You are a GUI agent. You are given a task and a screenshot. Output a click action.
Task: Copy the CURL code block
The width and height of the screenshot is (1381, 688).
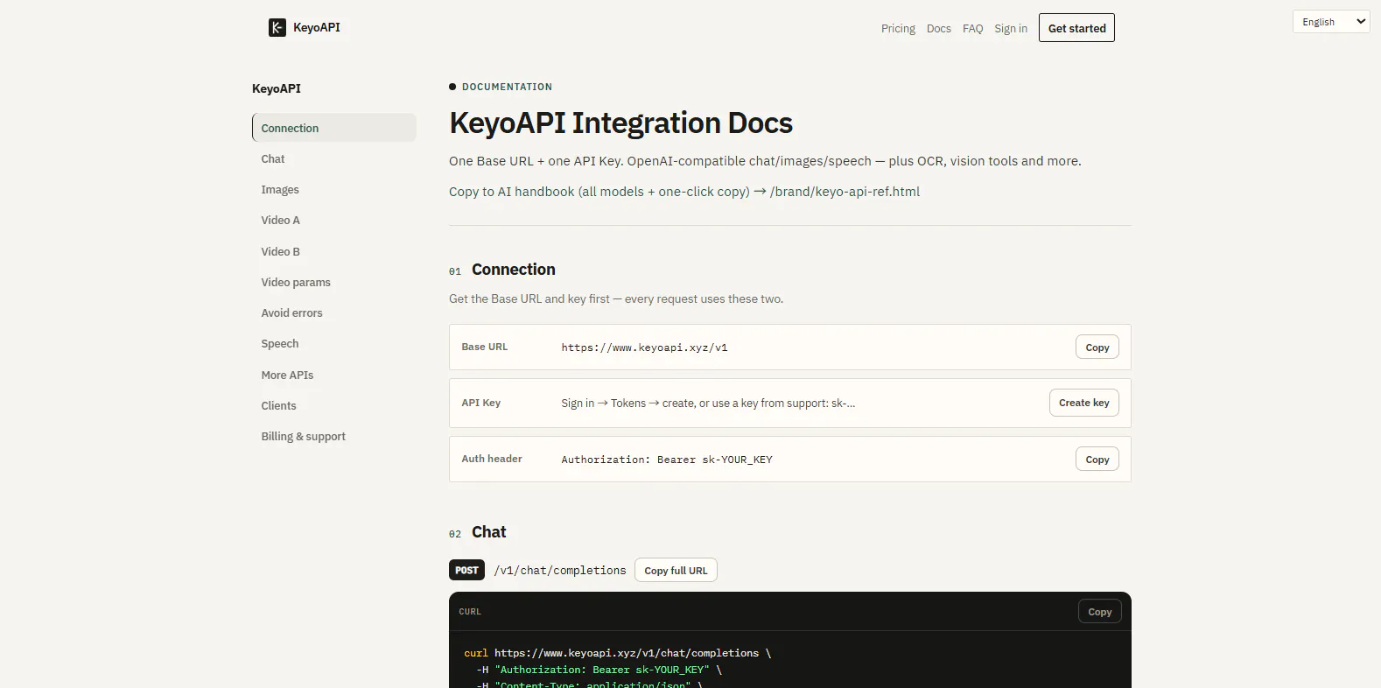pyautogui.click(x=1100, y=612)
